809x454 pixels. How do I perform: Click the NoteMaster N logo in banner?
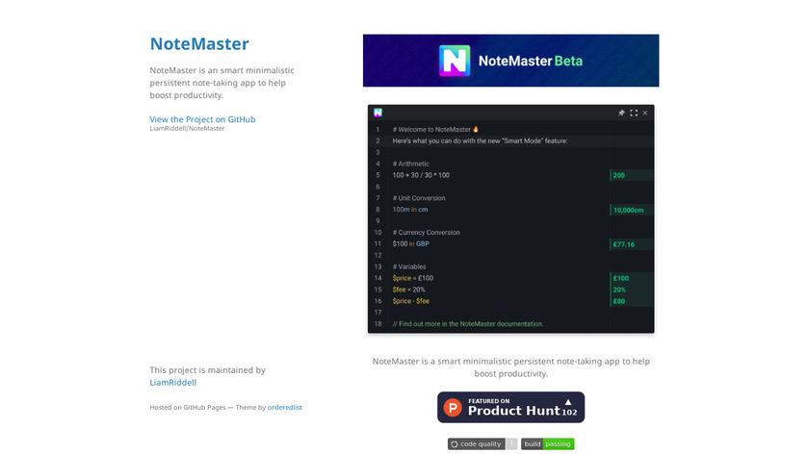(455, 61)
